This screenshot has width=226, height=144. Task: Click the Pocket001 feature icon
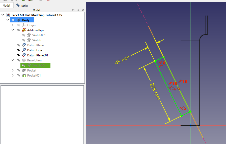point(24,76)
